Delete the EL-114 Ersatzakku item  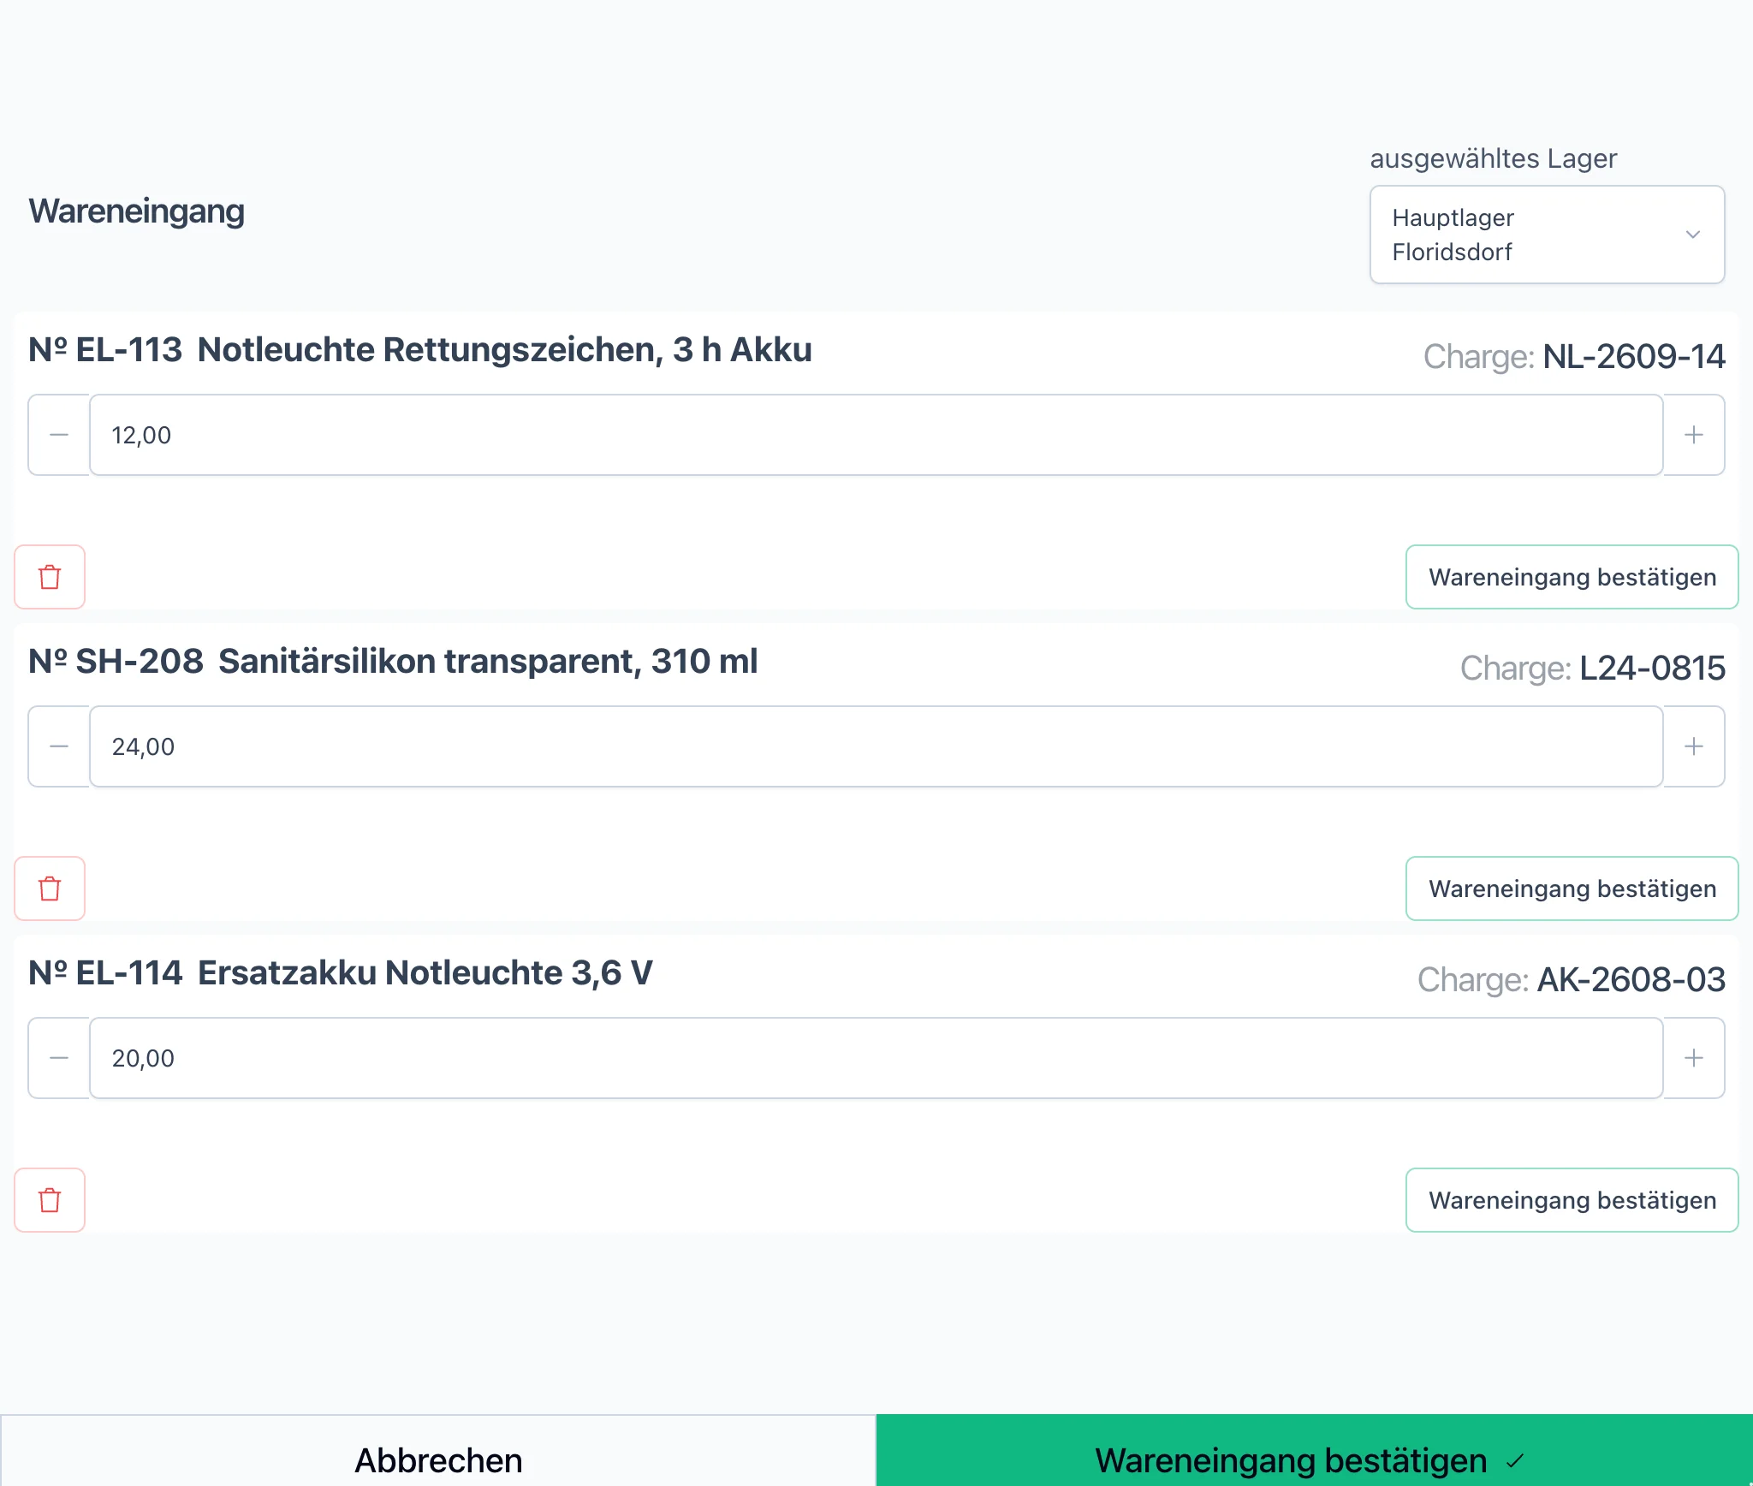pyautogui.click(x=50, y=1200)
